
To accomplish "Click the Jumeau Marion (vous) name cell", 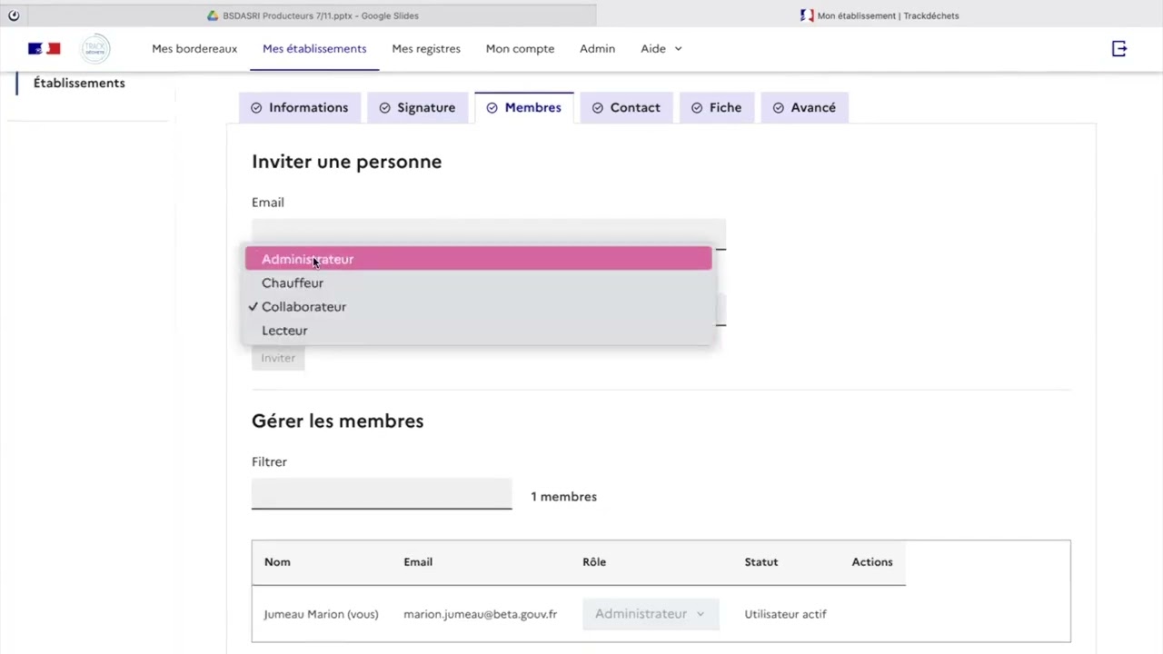I will click(x=321, y=614).
